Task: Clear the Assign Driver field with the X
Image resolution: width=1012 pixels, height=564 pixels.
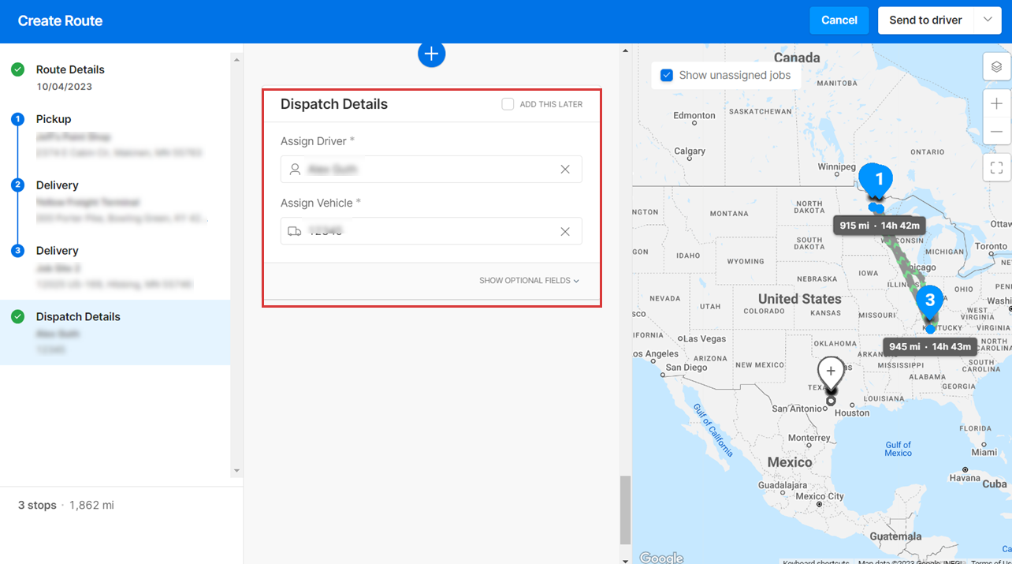Action: (565, 169)
